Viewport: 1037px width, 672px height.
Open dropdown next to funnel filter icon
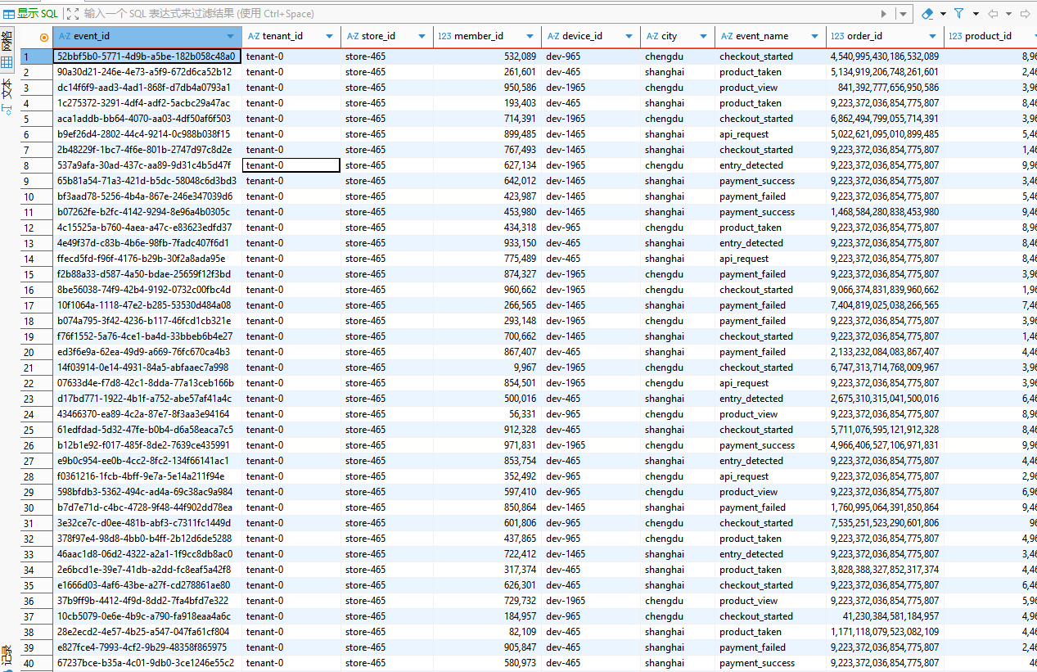(975, 14)
